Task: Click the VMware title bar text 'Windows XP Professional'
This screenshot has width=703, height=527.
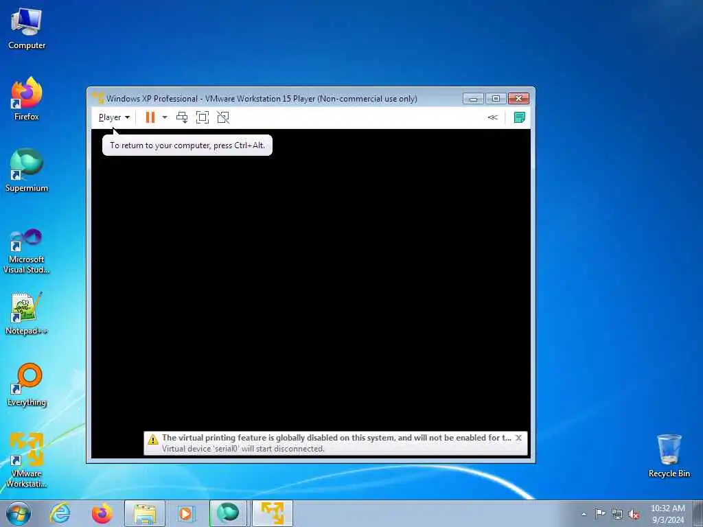Action: coord(152,99)
